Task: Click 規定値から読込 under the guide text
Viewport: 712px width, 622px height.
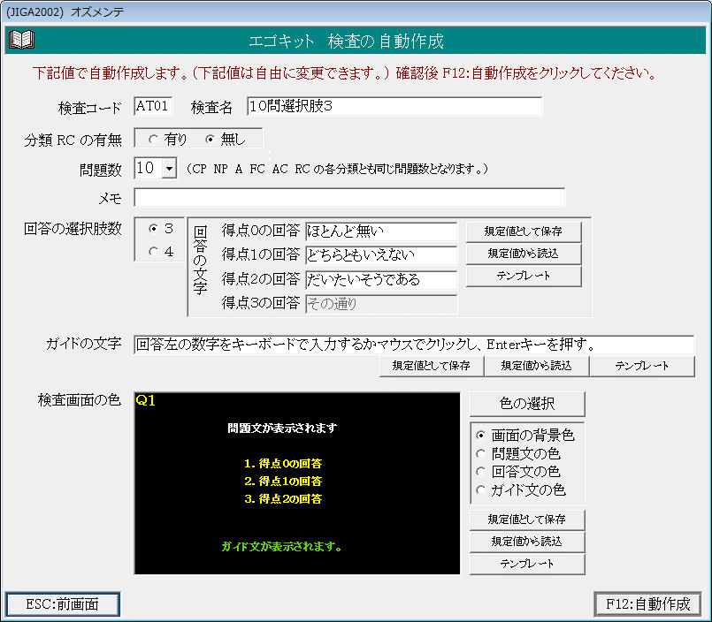Action: tap(537, 366)
